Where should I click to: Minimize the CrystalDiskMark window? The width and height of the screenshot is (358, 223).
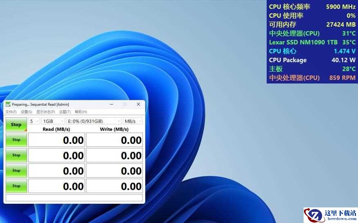pos(111,104)
